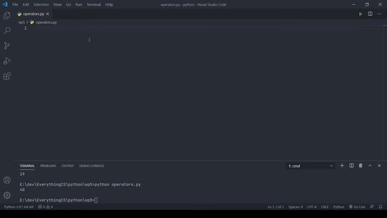Image resolution: width=387 pixels, height=218 pixels.
Task: Close the operators.py editor tab
Action: tap(48, 14)
